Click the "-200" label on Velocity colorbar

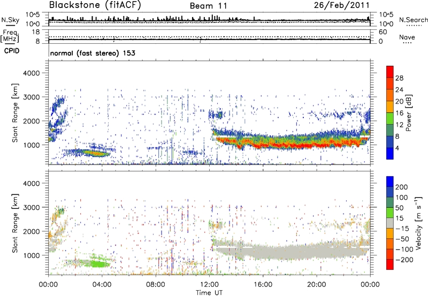[x=404, y=260]
